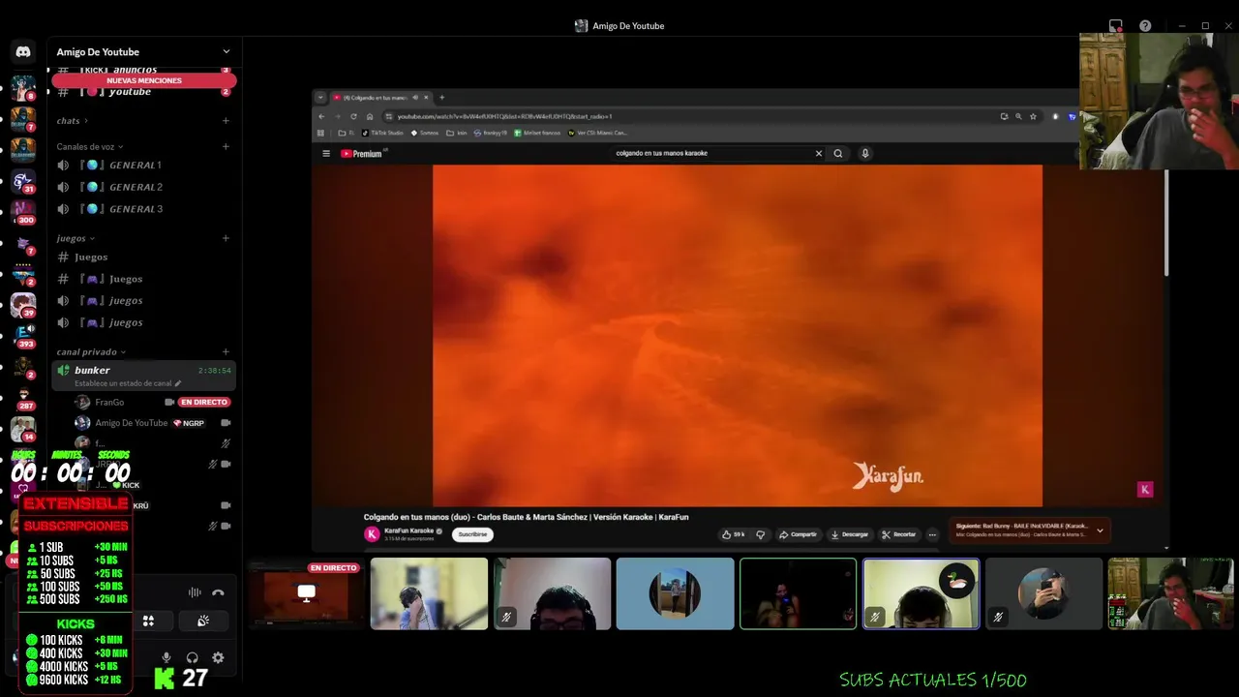
Task: Open the soundboard button in voice panel
Action: 203,621
